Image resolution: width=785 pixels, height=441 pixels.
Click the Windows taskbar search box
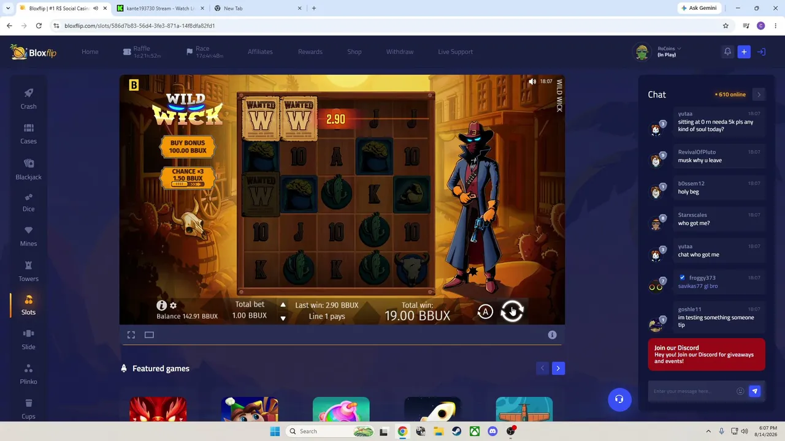pyautogui.click(x=331, y=431)
